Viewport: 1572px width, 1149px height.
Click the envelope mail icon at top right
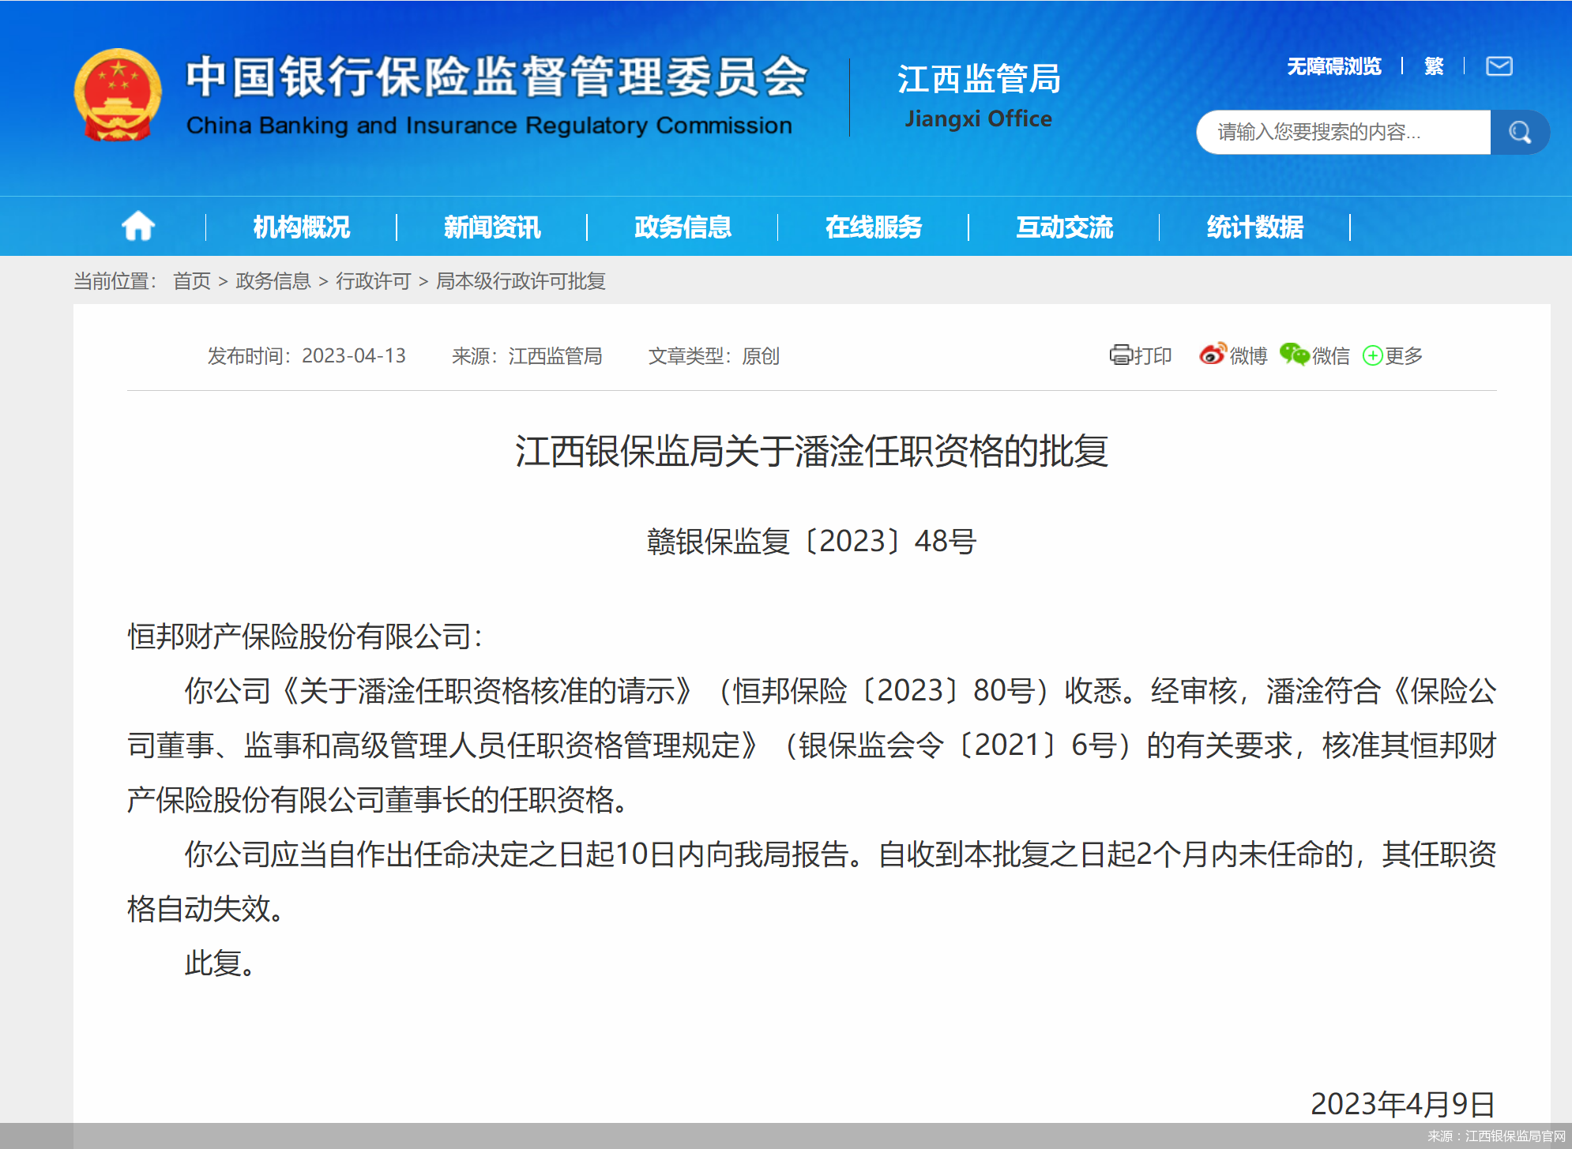(x=1499, y=66)
